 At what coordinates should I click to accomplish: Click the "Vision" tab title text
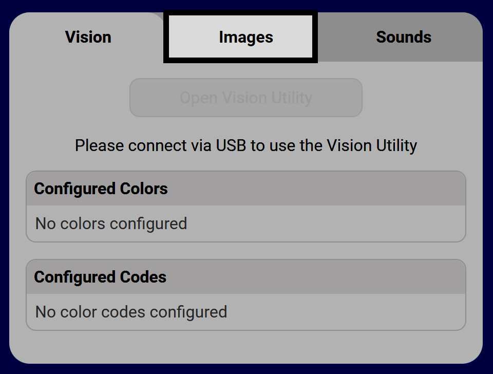point(88,37)
